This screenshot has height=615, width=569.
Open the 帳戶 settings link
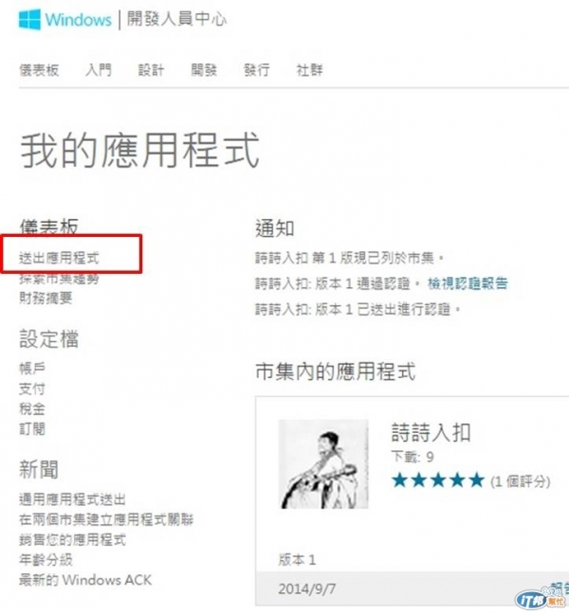click(x=32, y=369)
